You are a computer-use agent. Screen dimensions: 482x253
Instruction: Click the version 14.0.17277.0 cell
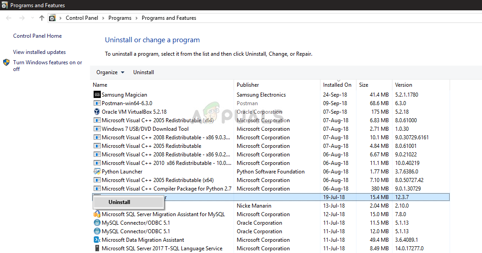pos(410,249)
